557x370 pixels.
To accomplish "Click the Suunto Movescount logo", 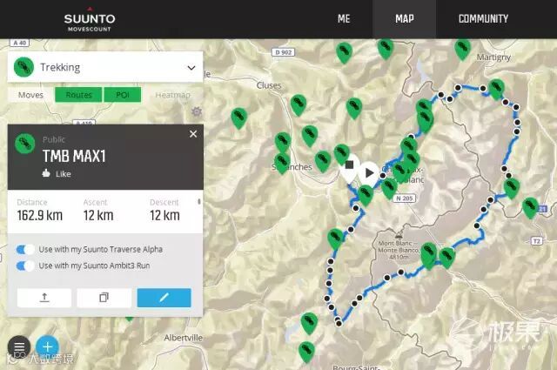I will tap(90, 21).
